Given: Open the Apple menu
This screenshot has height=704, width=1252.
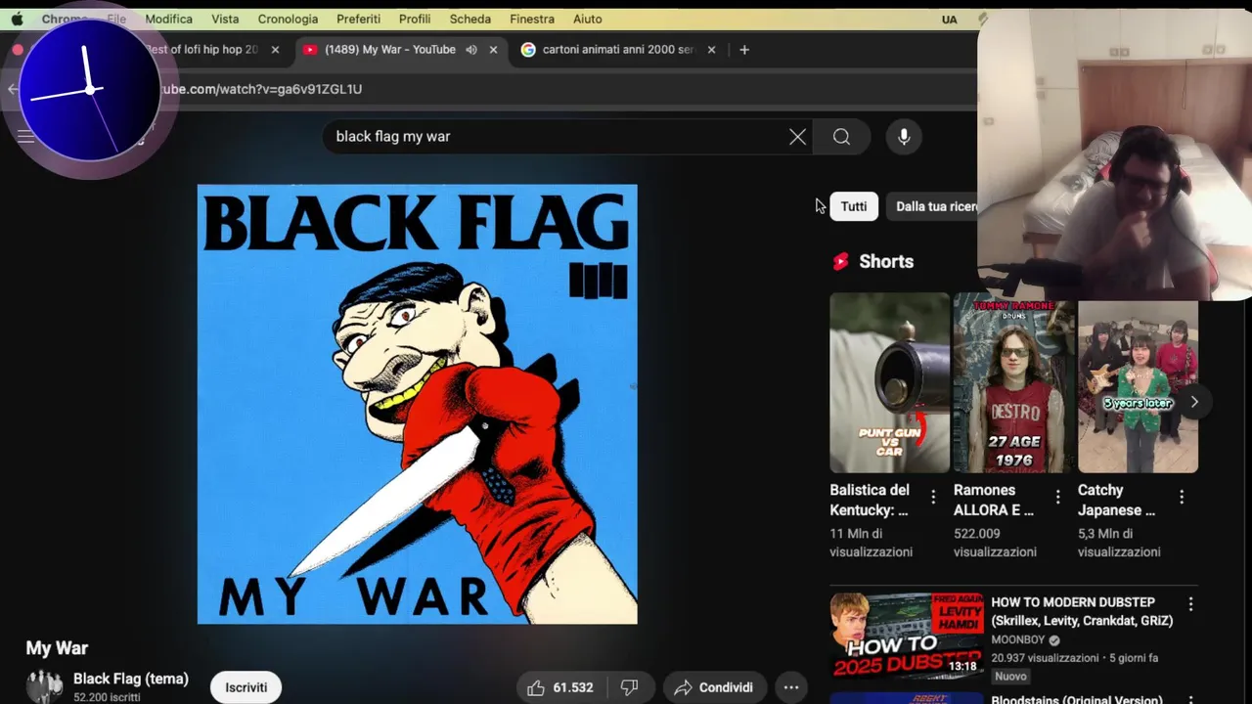Looking at the screenshot, I should (x=17, y=19).
